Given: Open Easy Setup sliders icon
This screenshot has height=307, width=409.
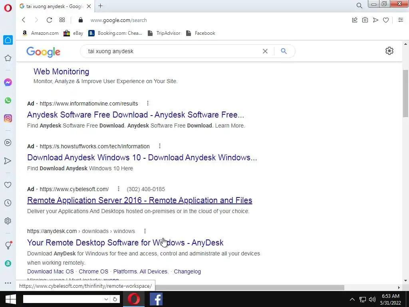Looking at the screenshot, I should [x=401, y=20].
